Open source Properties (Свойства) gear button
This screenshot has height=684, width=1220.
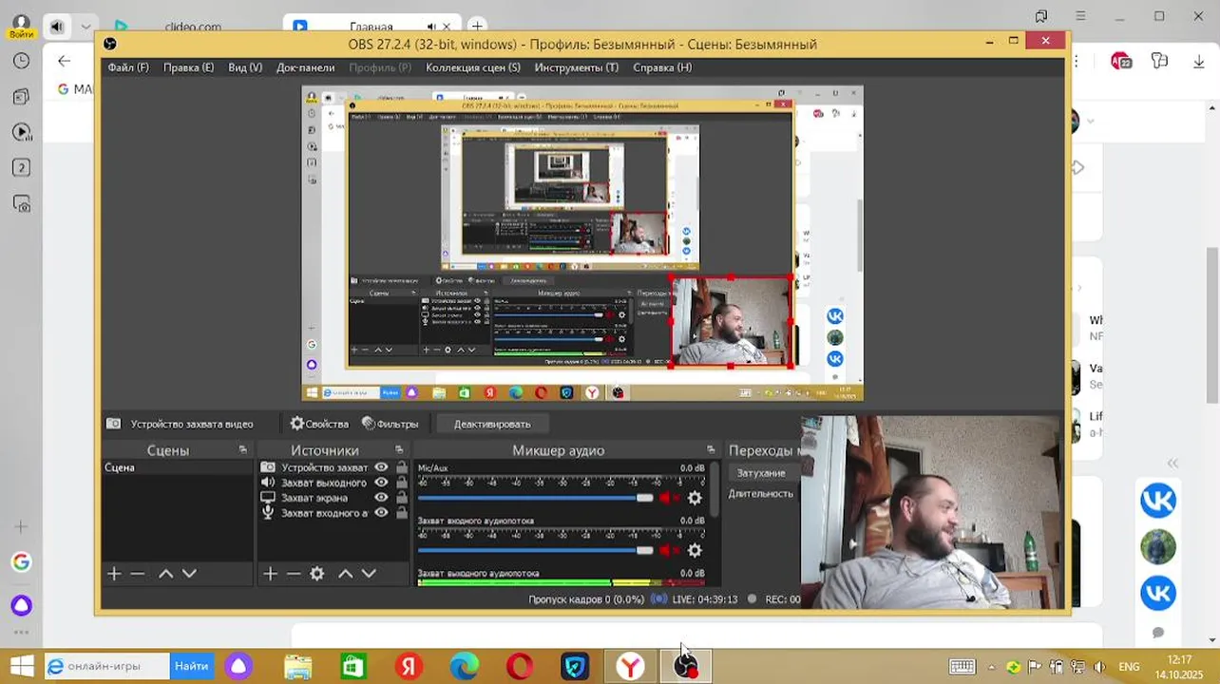[319, 424]
